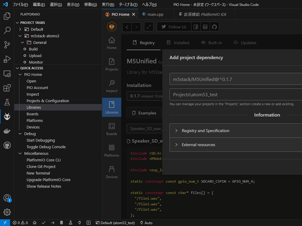Screen dimensions: 302x226
Task: Open Accounts menu in activity bar
Action: pyautogui.click(x=7, y=198)
